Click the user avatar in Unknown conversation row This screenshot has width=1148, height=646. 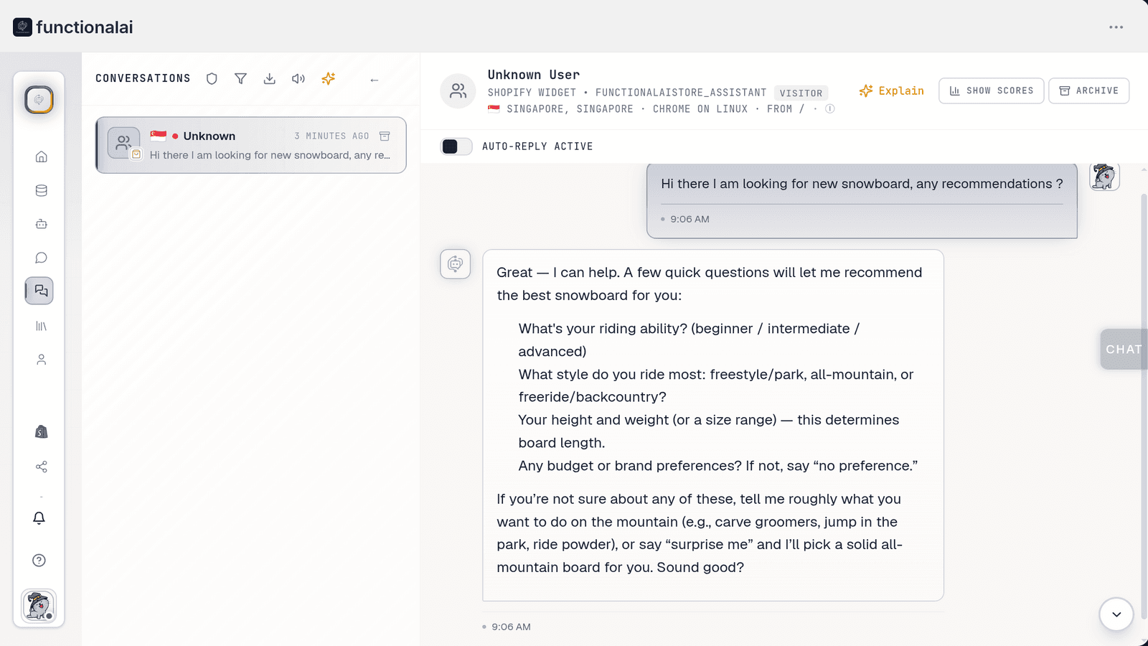coord(123,143)
